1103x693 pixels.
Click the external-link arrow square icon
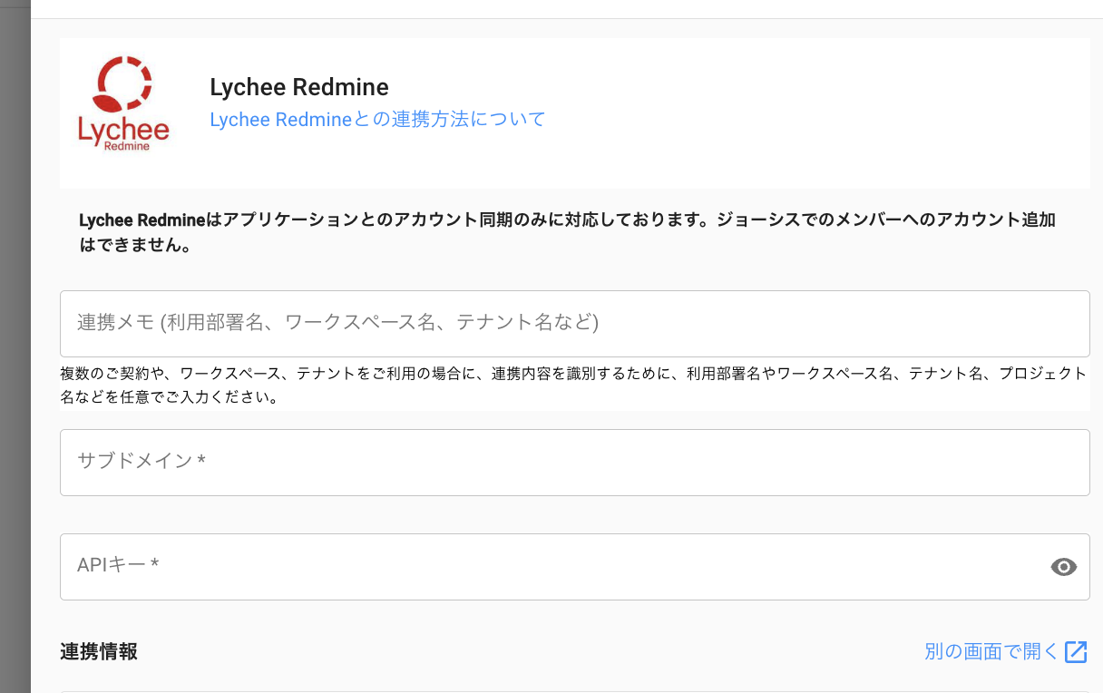[x=1076, y=651]
